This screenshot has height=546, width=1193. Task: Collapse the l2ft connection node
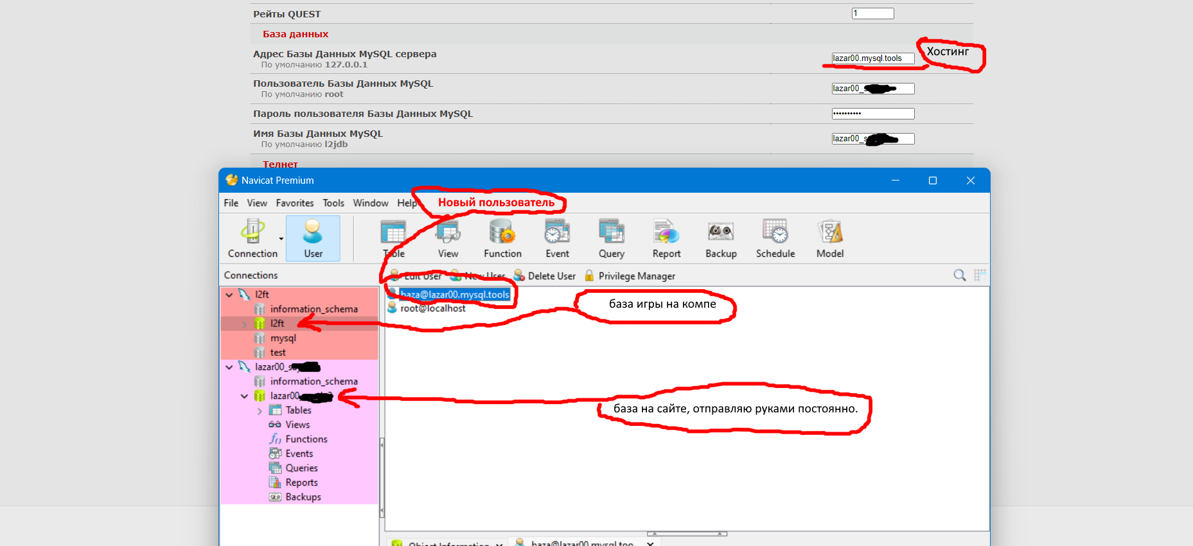[229, 294]
